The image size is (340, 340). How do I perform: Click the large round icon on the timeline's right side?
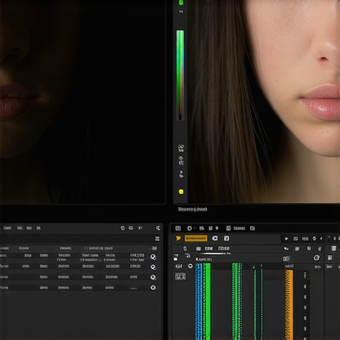[x=317, y=258]
